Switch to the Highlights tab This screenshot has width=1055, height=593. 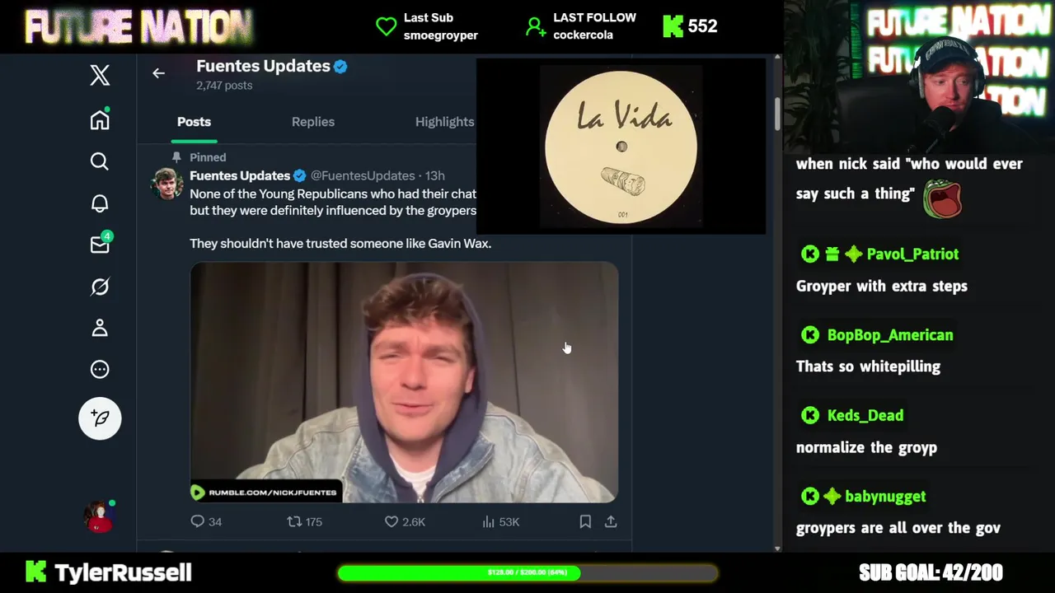[444, 121]
